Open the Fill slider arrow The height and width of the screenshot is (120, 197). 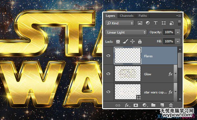(x=178, y=41)
